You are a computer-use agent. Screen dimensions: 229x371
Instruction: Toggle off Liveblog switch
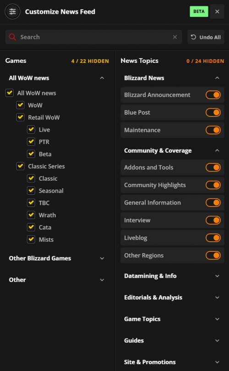[213, 238]
